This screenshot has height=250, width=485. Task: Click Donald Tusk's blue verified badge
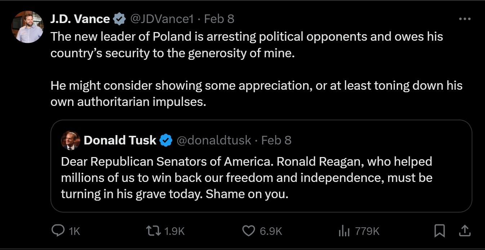166,140
